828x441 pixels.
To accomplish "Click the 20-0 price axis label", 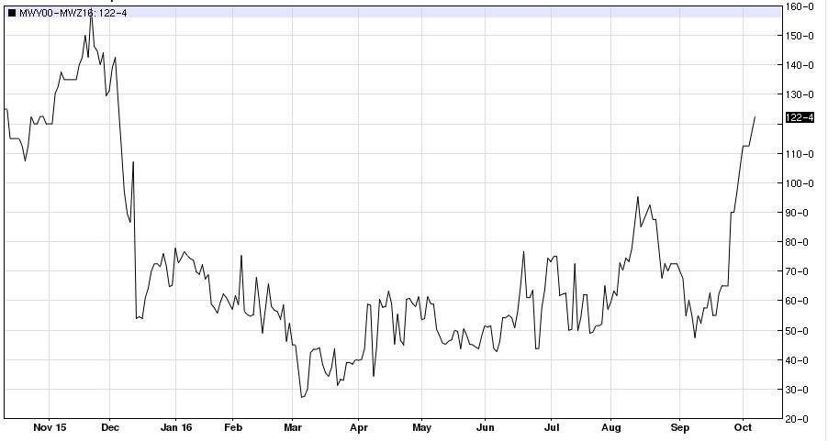I will click(801, 419).
